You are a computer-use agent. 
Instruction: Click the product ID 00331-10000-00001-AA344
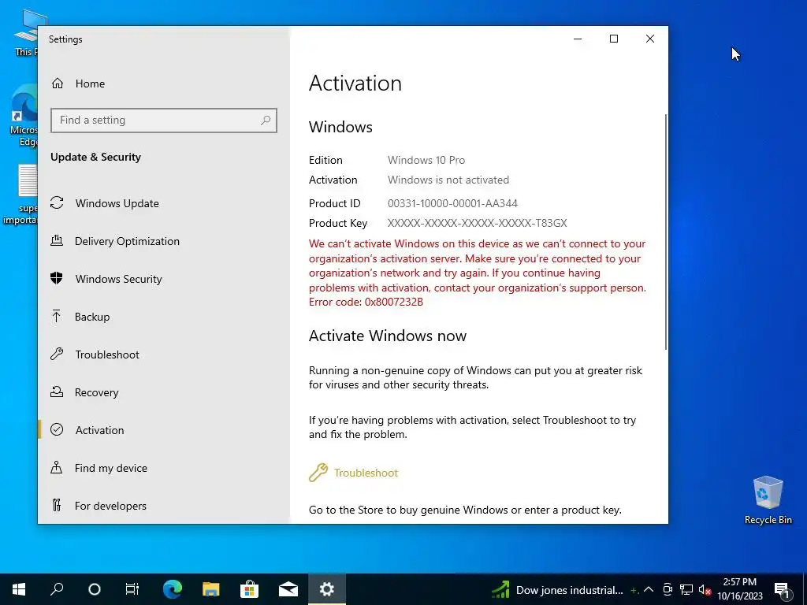point(452,203)
